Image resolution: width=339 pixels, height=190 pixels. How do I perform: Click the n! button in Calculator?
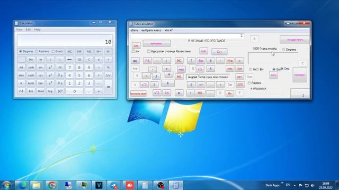[x=60, y=68]
